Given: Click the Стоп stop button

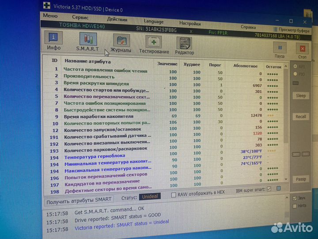Looking at the screenshot, I should 302,51.
